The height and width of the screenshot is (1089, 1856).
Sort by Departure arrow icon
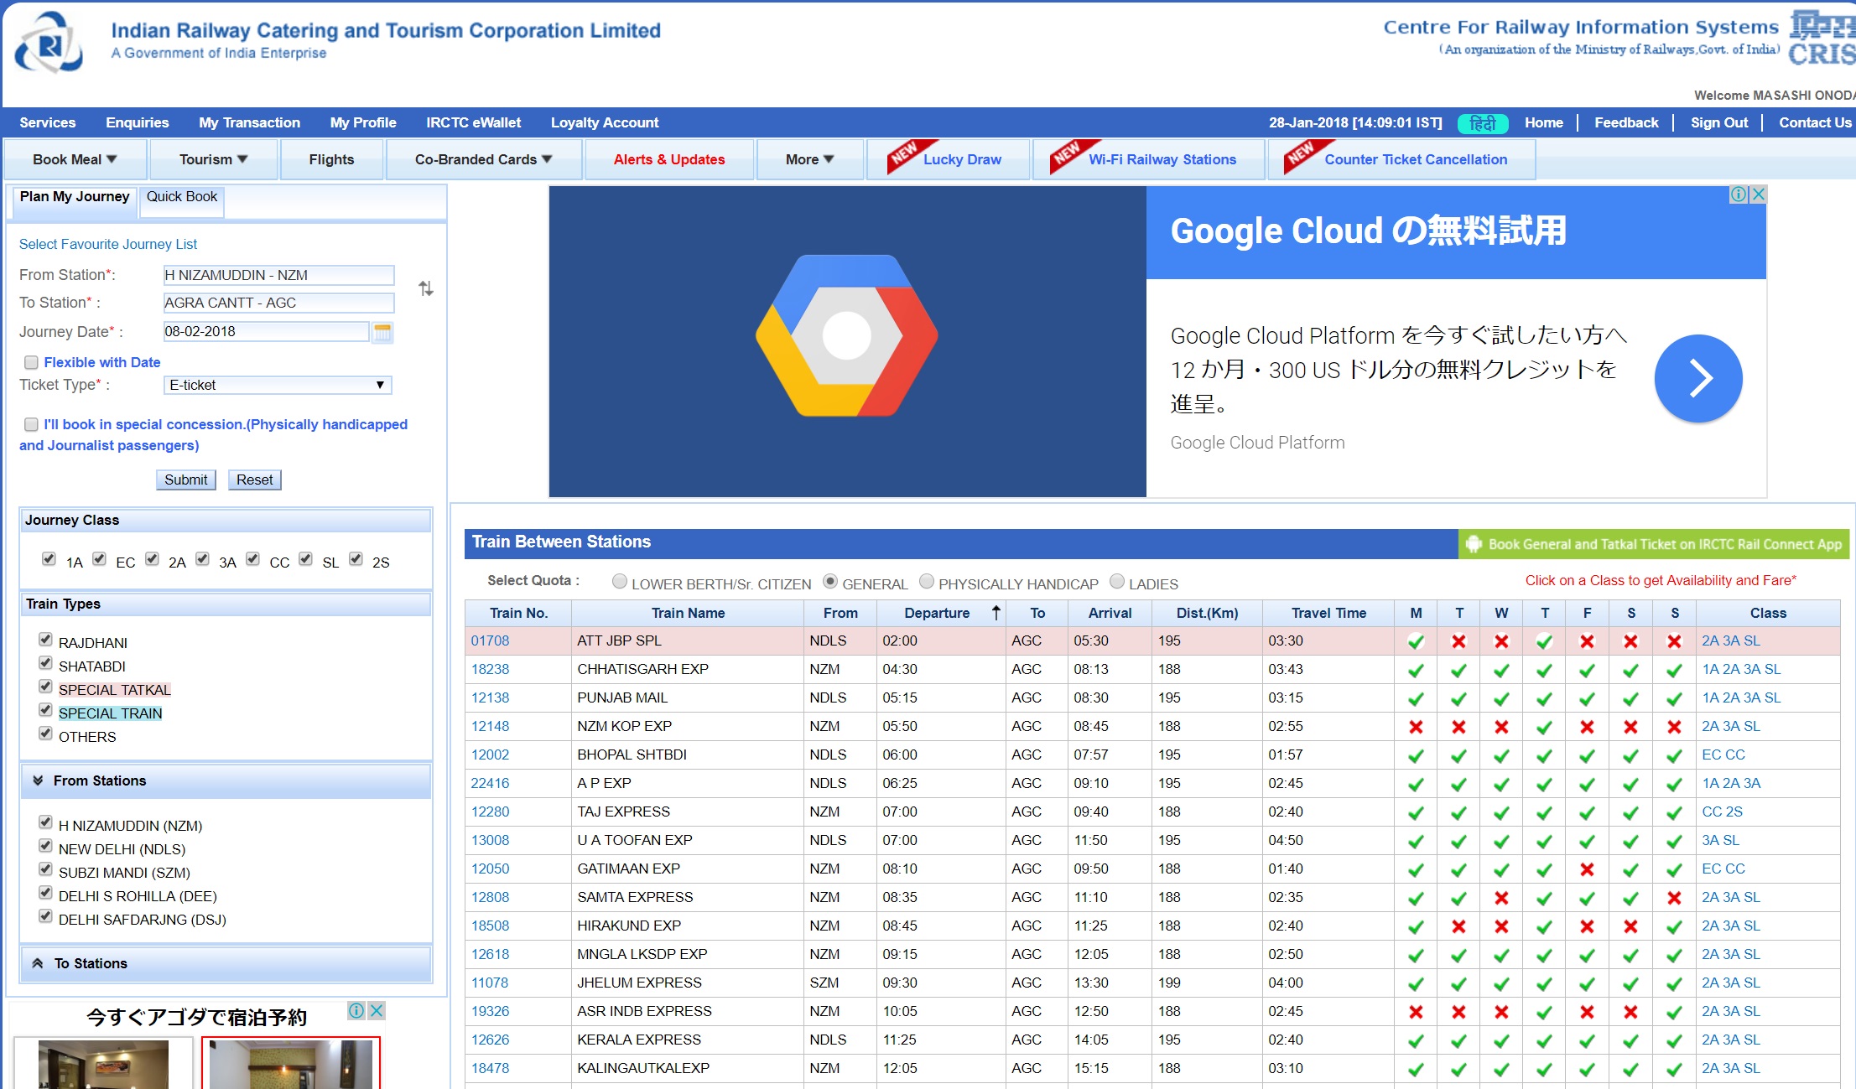[x=996, y=613]
